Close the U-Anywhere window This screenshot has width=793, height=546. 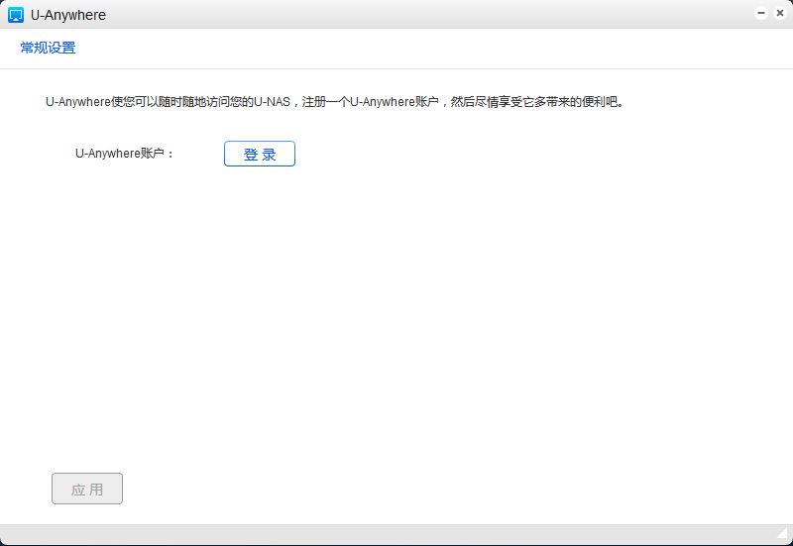tap(780, 13)
